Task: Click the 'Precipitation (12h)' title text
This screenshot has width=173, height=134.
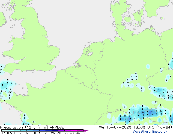Action: tap(18, 127)
